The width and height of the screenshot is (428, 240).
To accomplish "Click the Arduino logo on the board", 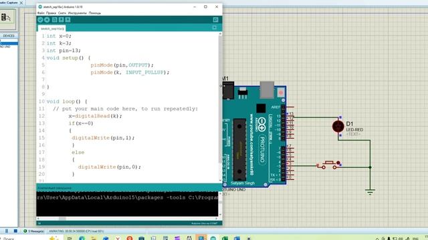I will point(261,124).
